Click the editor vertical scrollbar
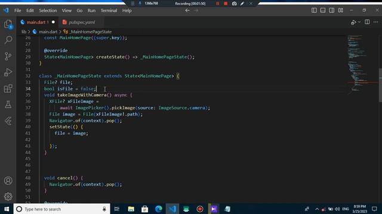 pyautogui.click(x=380, y=85)
